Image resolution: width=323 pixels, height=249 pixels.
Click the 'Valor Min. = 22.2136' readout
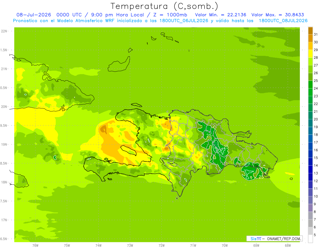pos(220,15)
